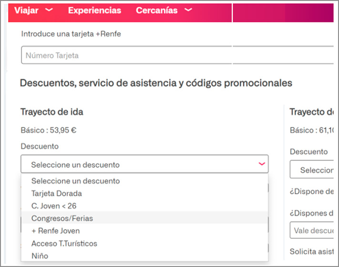Click the Descuento label under Trayecto de ida
This screenshot has width=339, height=267.
(x=40, y=146)
